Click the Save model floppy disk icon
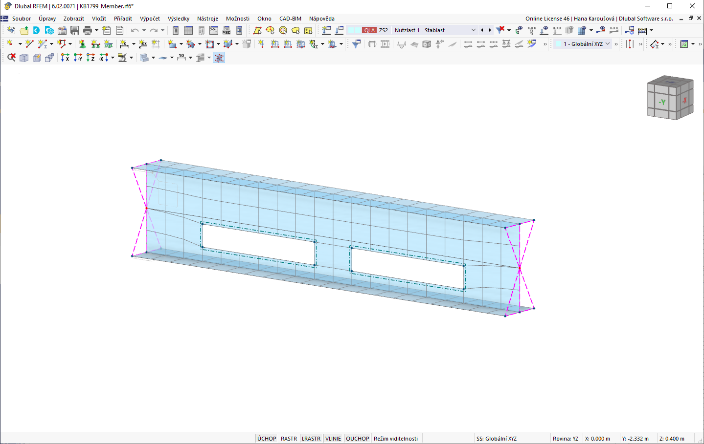 tap(75, 30)
